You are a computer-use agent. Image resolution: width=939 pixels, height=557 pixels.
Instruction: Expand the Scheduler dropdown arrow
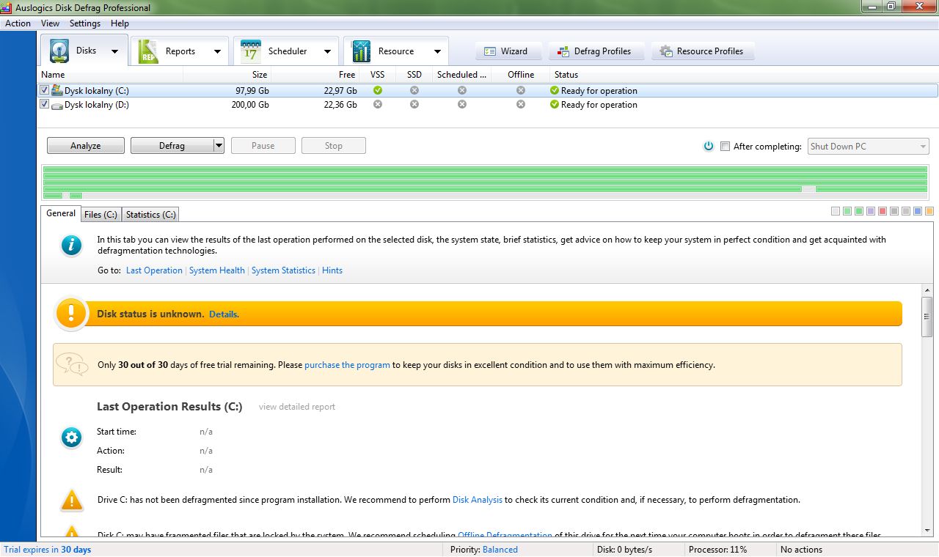pos(327,51)
